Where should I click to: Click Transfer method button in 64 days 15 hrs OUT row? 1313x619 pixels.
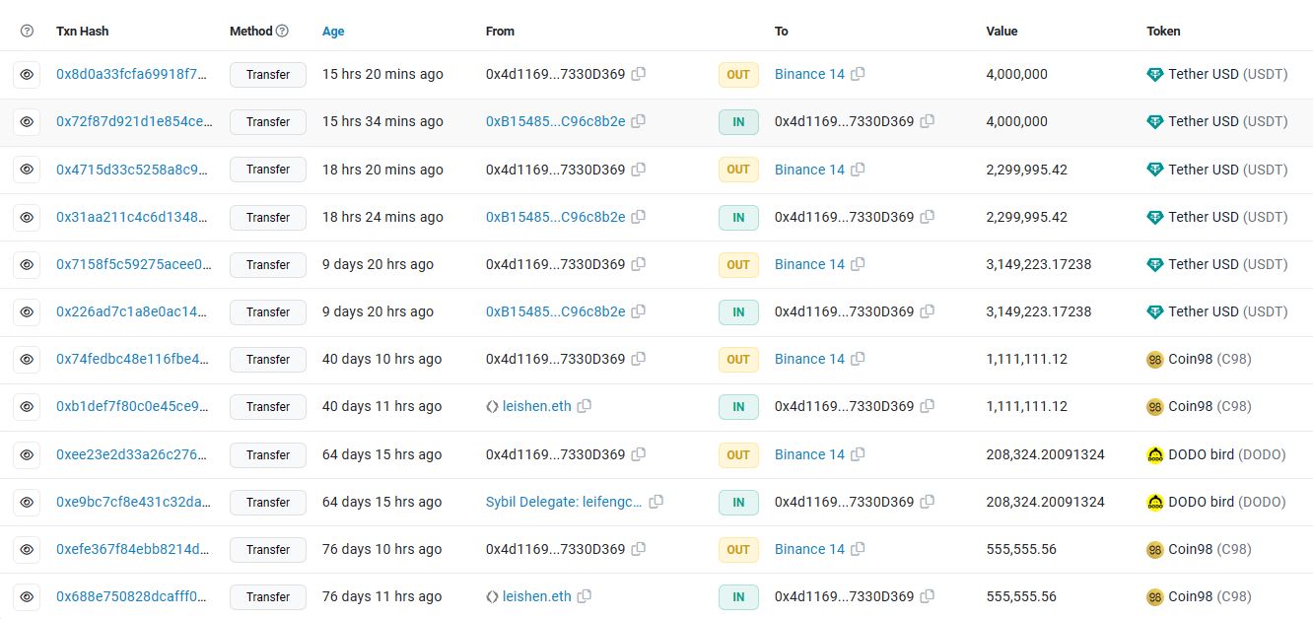point(268,454)
